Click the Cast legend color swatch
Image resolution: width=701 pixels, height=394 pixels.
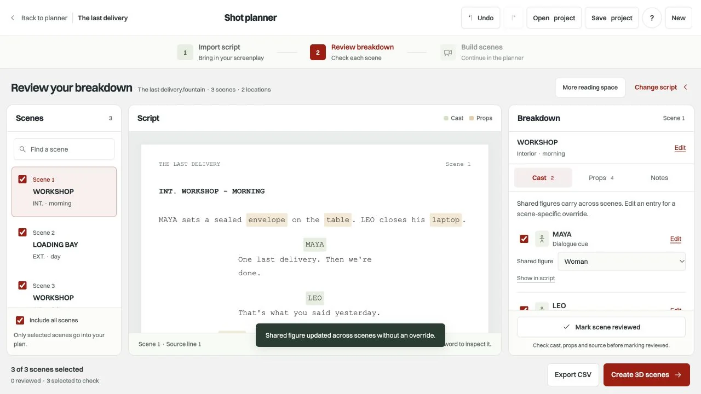click(x=446, y=118)
